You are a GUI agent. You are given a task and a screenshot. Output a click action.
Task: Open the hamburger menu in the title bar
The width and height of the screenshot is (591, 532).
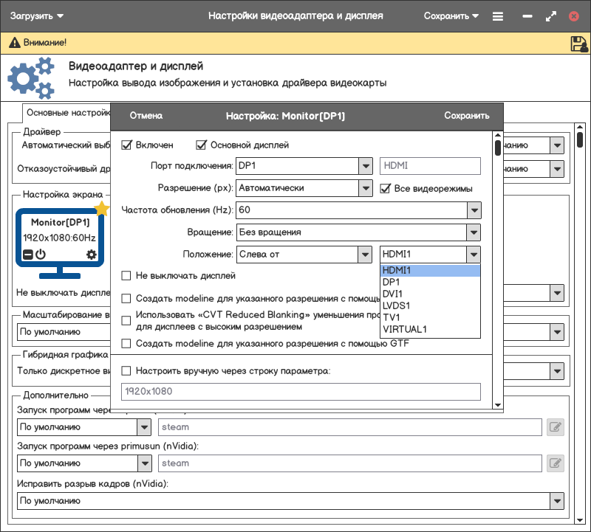click(498, 15)
